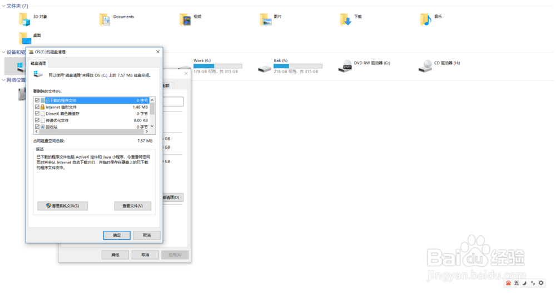Uncheck Internet 临时文件 checkbox

[37, 107]
